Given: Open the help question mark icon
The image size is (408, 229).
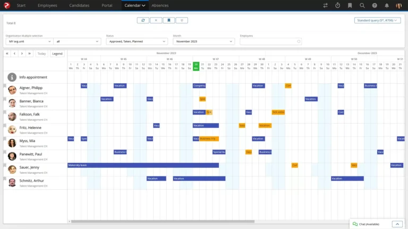Looking at the screenshot, I should tap(375, 5).
